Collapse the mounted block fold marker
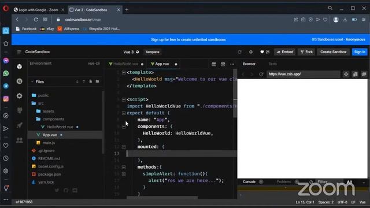The height and width of the screenshot is (208, 370). tap(124, 147)
